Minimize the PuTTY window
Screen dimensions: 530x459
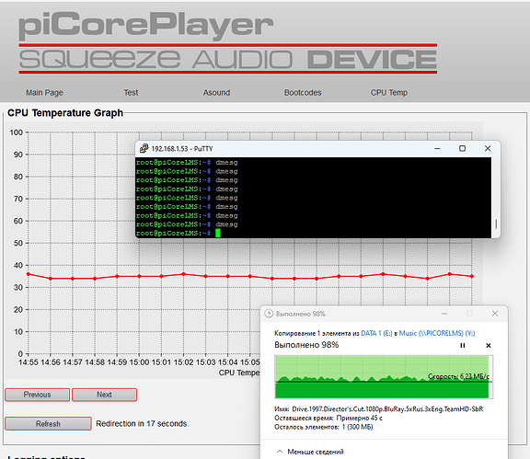437,148
